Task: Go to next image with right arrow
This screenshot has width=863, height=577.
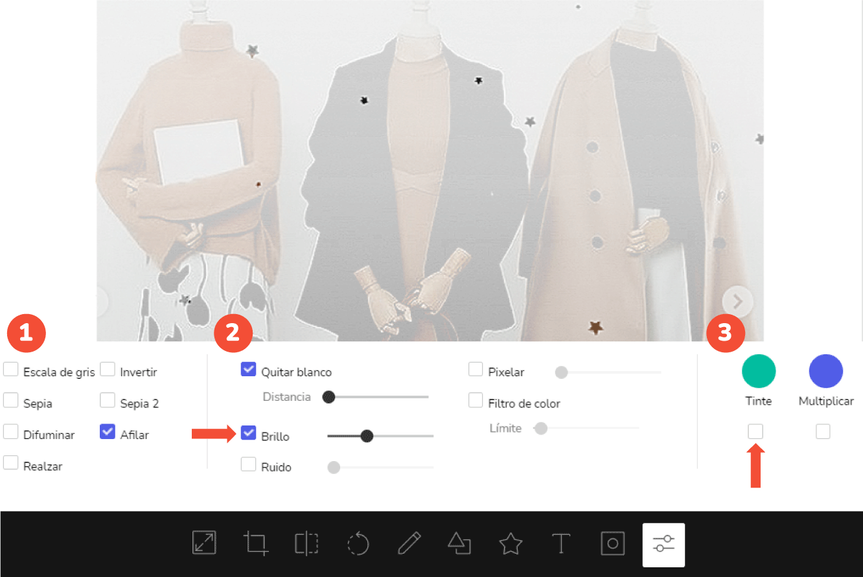Action: [x=737, y=301]
